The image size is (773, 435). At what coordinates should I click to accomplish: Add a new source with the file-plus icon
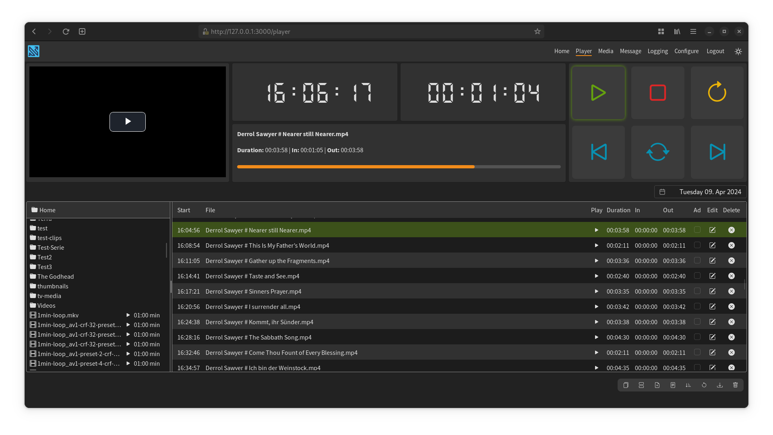(x=657, y=385)
